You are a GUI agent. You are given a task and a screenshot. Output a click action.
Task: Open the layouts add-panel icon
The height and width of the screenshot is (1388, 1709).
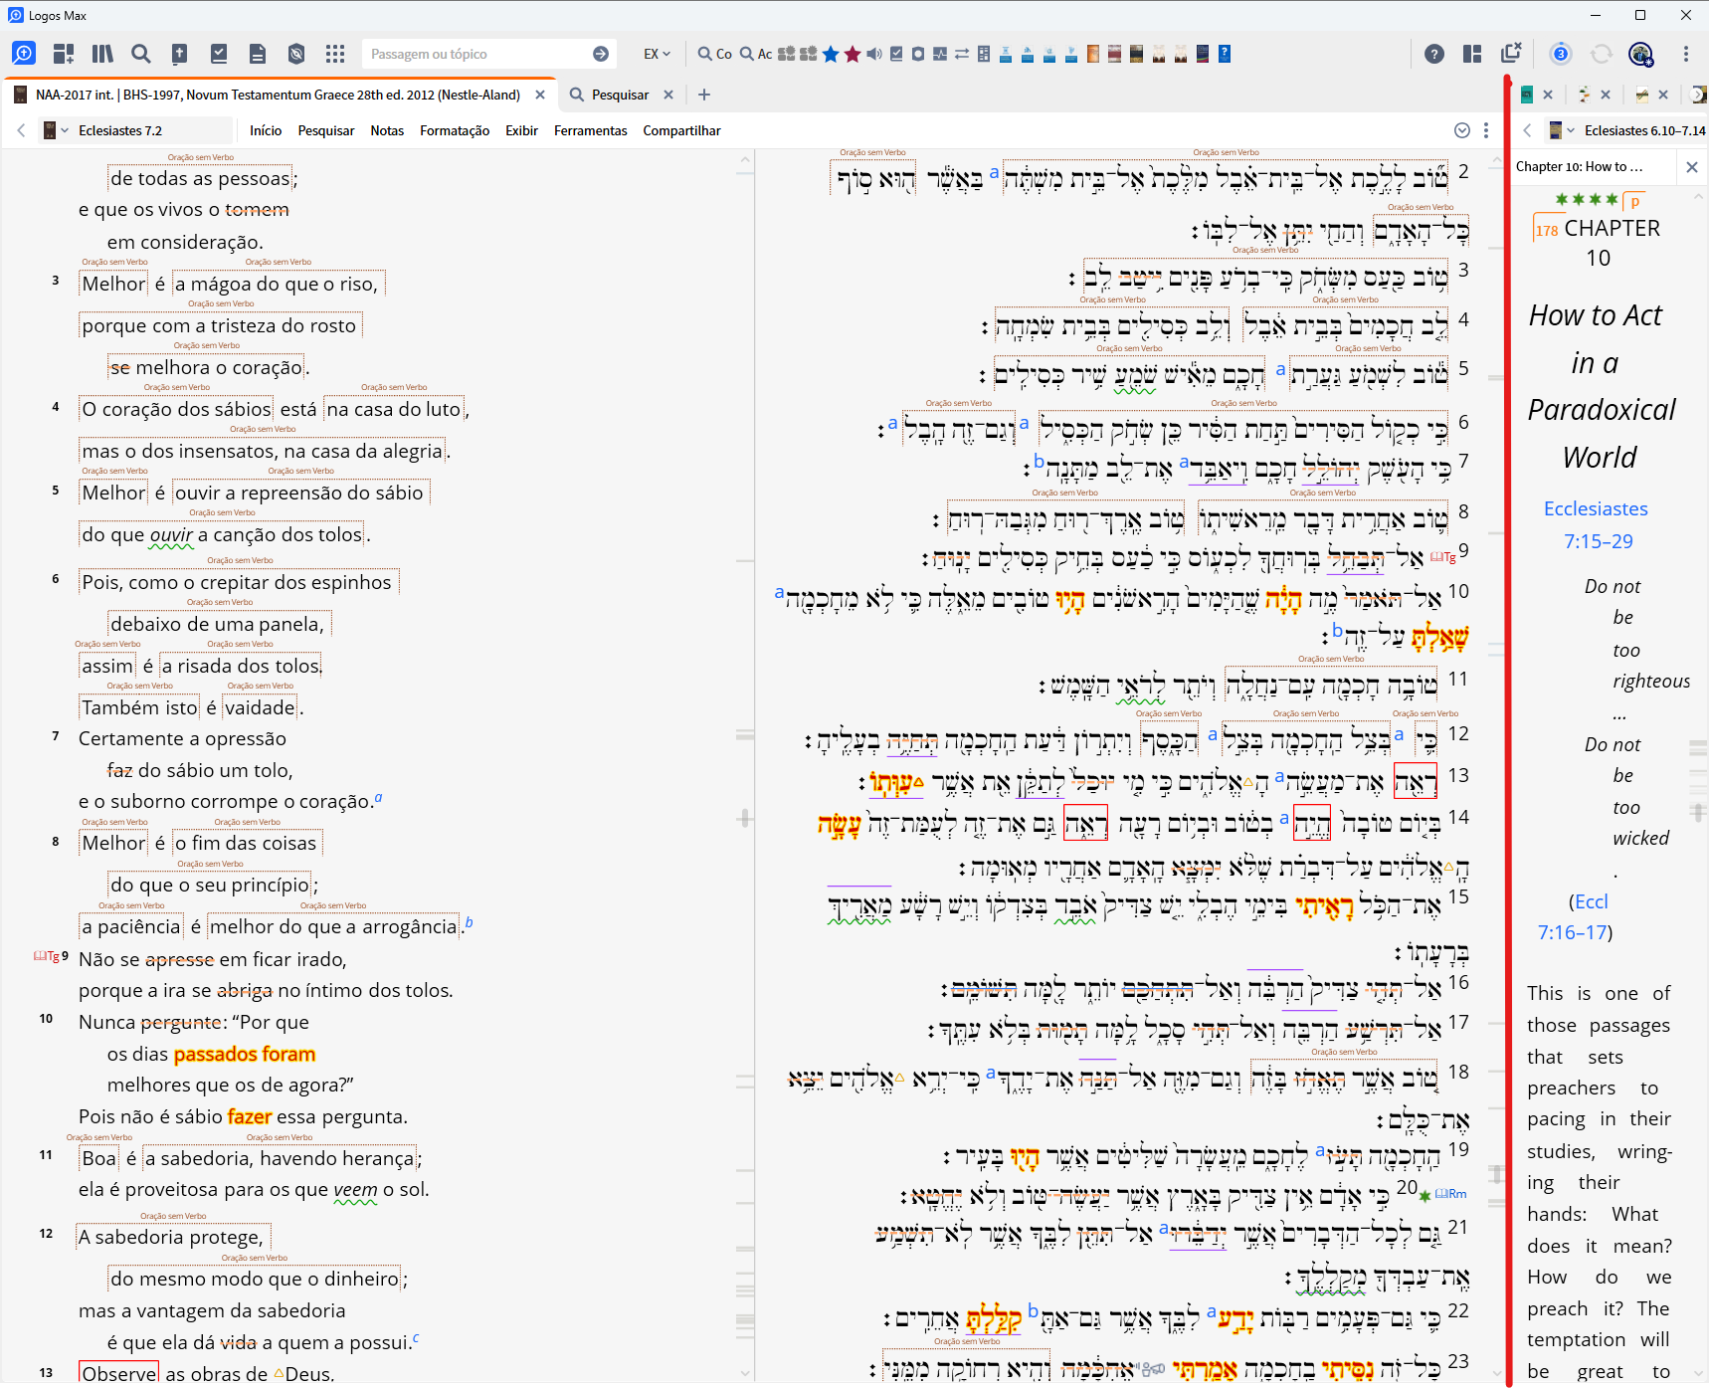point(64,54)
